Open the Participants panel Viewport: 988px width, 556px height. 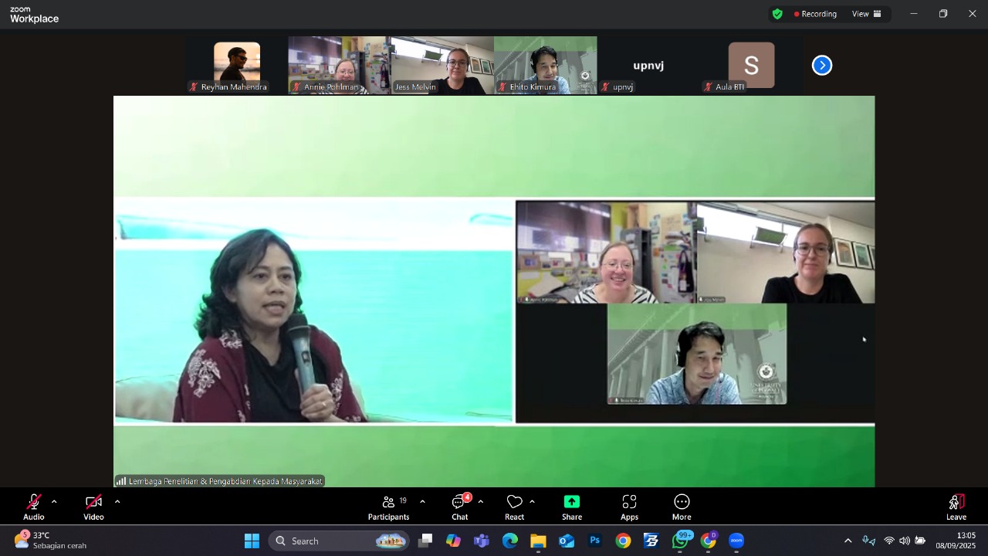[388, 507]
